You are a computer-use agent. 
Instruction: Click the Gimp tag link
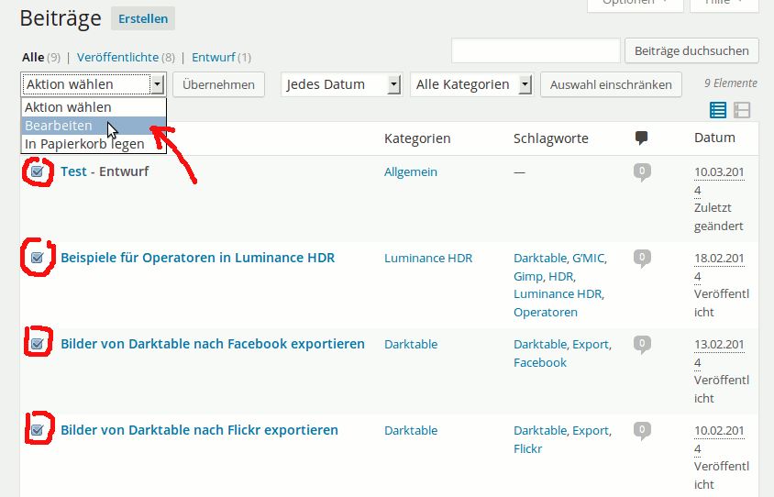tap(528, 276)
